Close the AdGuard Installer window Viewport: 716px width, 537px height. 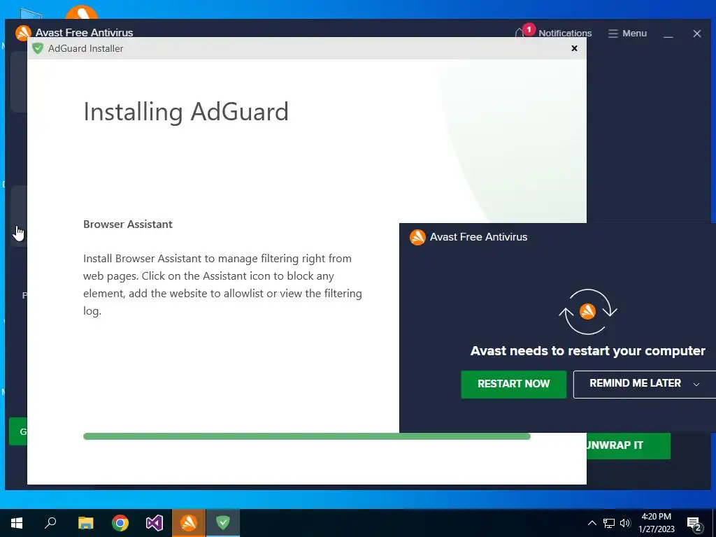575,48
